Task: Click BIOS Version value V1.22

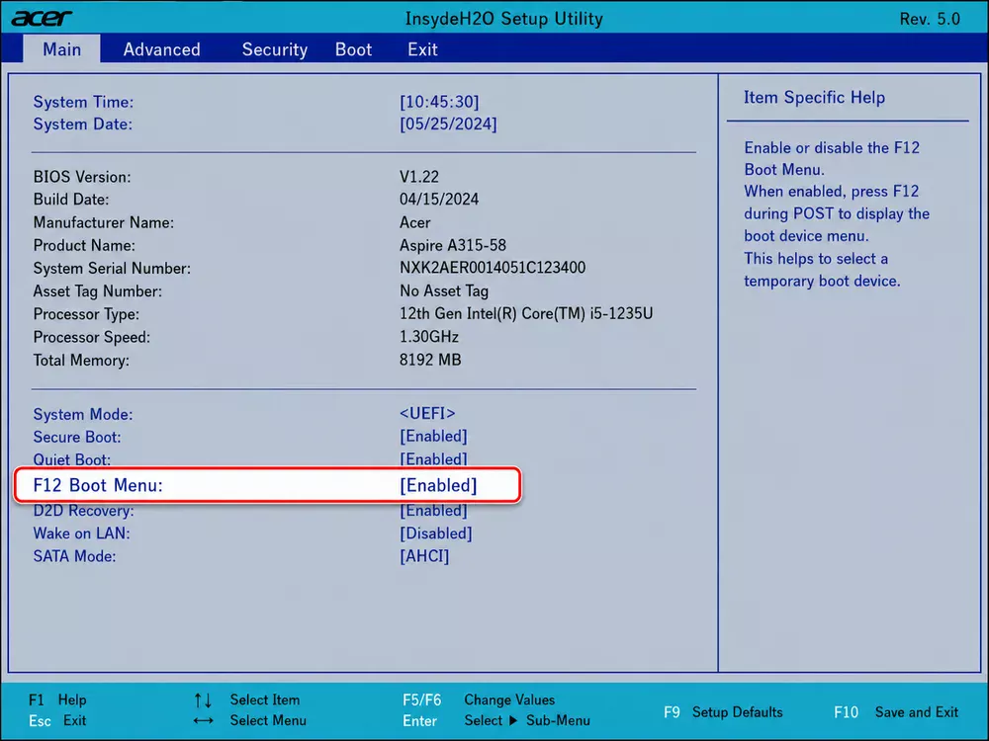Action: point(418,177)
